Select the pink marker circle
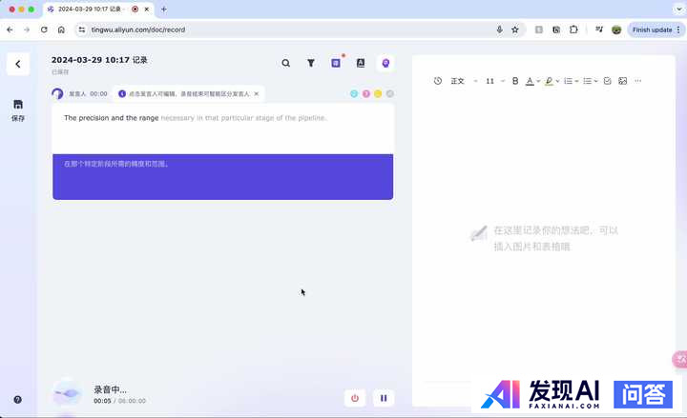687x418 pixels. pos(366,93)
